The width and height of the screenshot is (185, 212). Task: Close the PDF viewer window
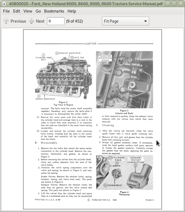[x=181, y=4]
